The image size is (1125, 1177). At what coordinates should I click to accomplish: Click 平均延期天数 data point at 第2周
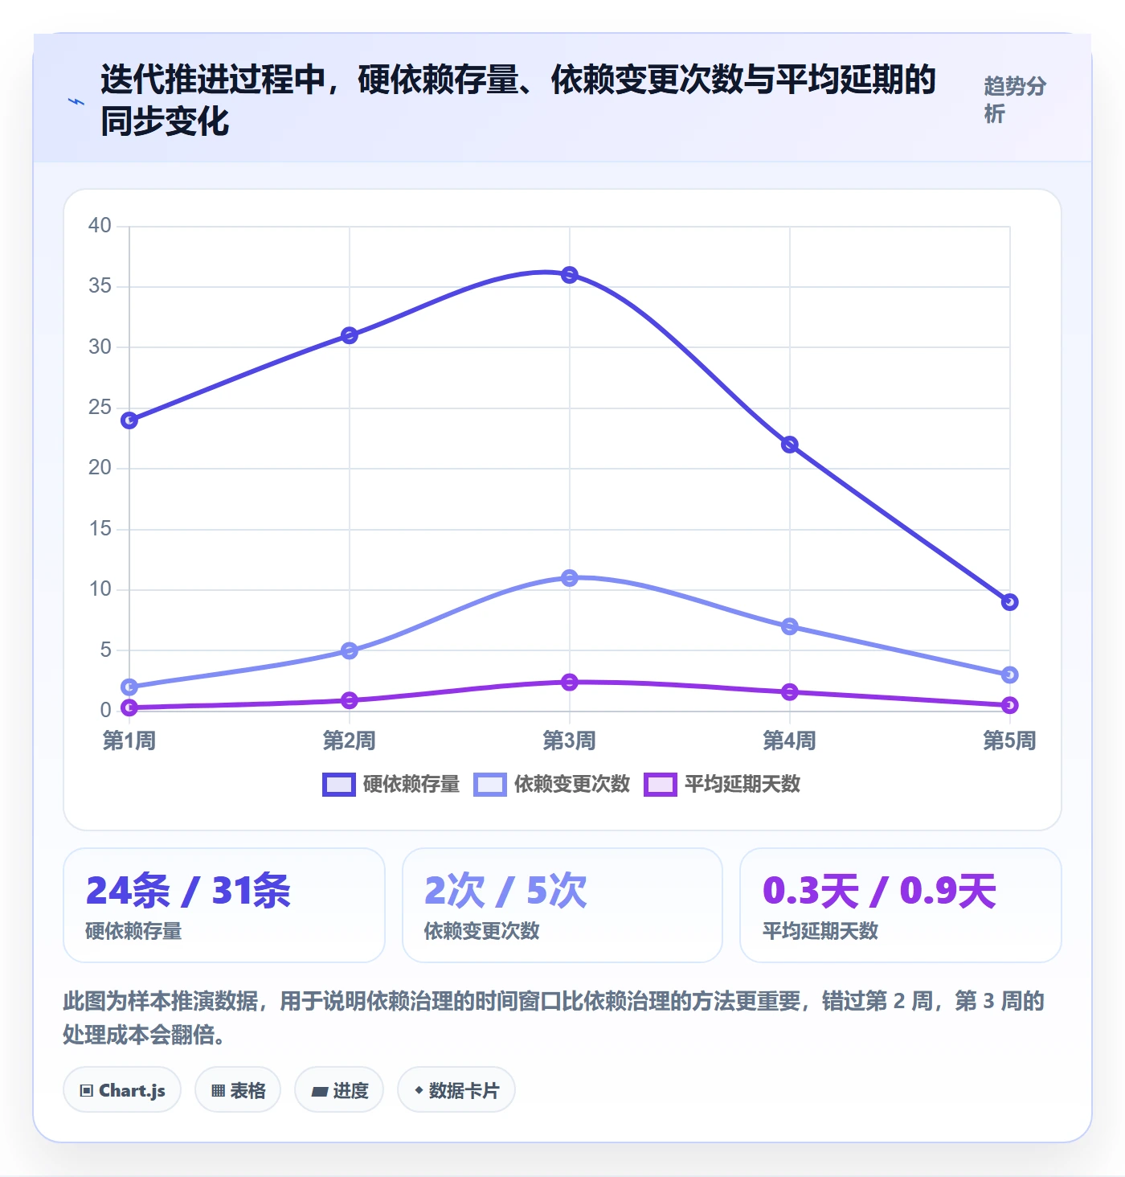tap(350, 700)
